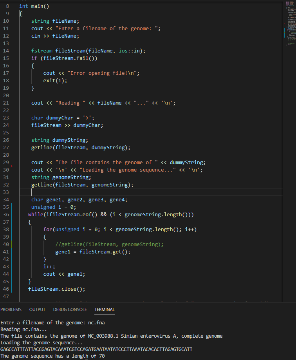
Task: Click the 'string fileName;' declaration
Action: 55,21
